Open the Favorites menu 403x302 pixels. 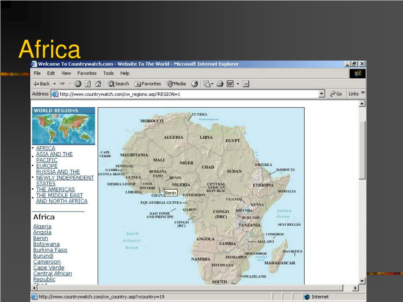[x=87, y=73]
